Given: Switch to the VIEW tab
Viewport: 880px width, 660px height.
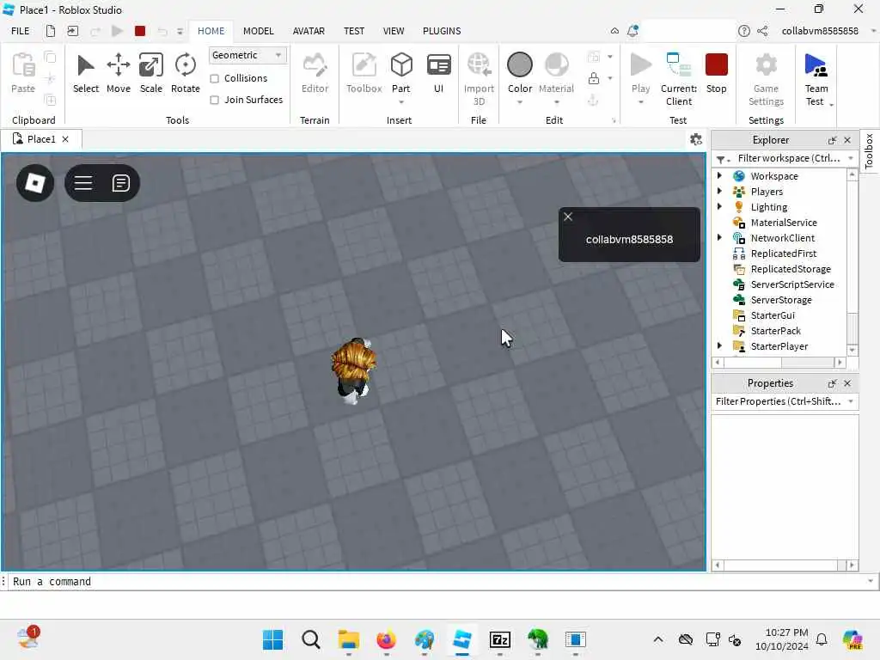Looking at the screenshot, I should (394, 31).
